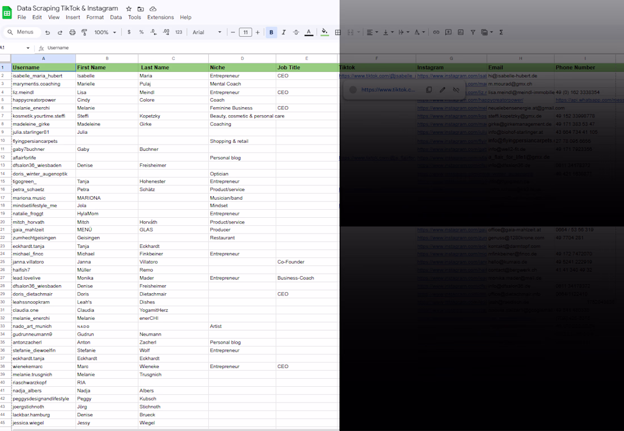
Task: Edit the font size field showing 11
Action: (246, 32)
